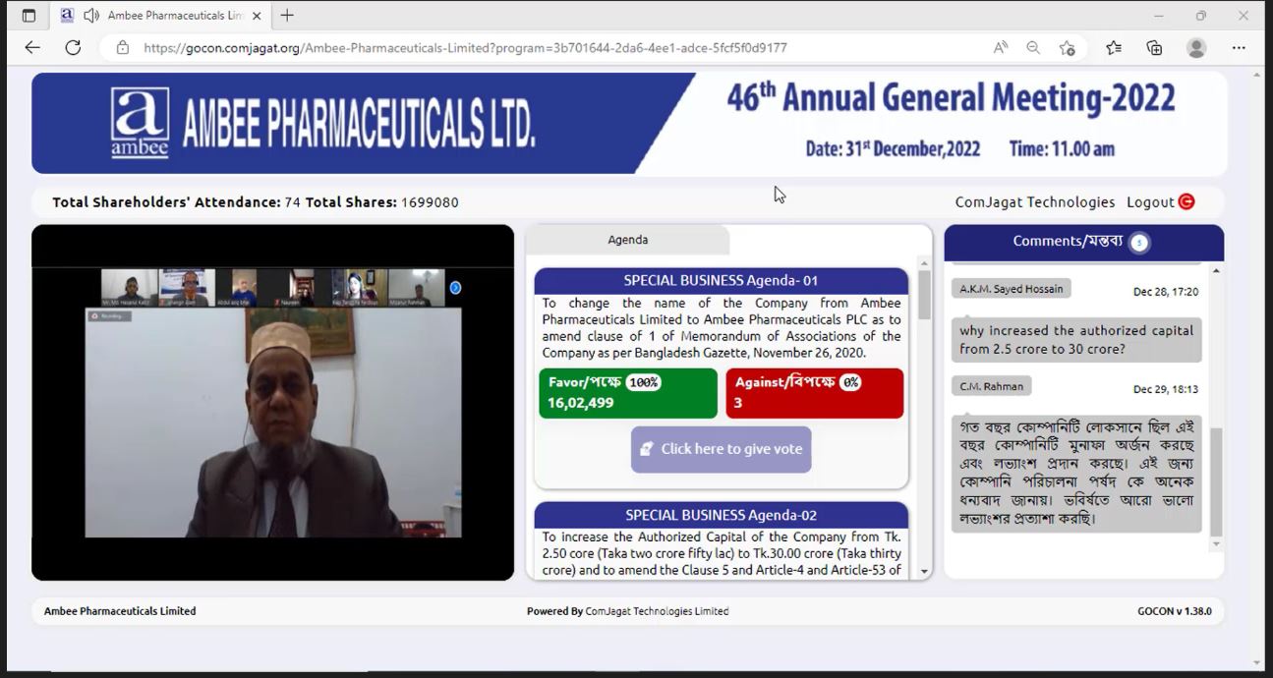Select the Naureen participant thumbnail
1273x678 pixels.
pyautogui.click(x=302, y=288)
